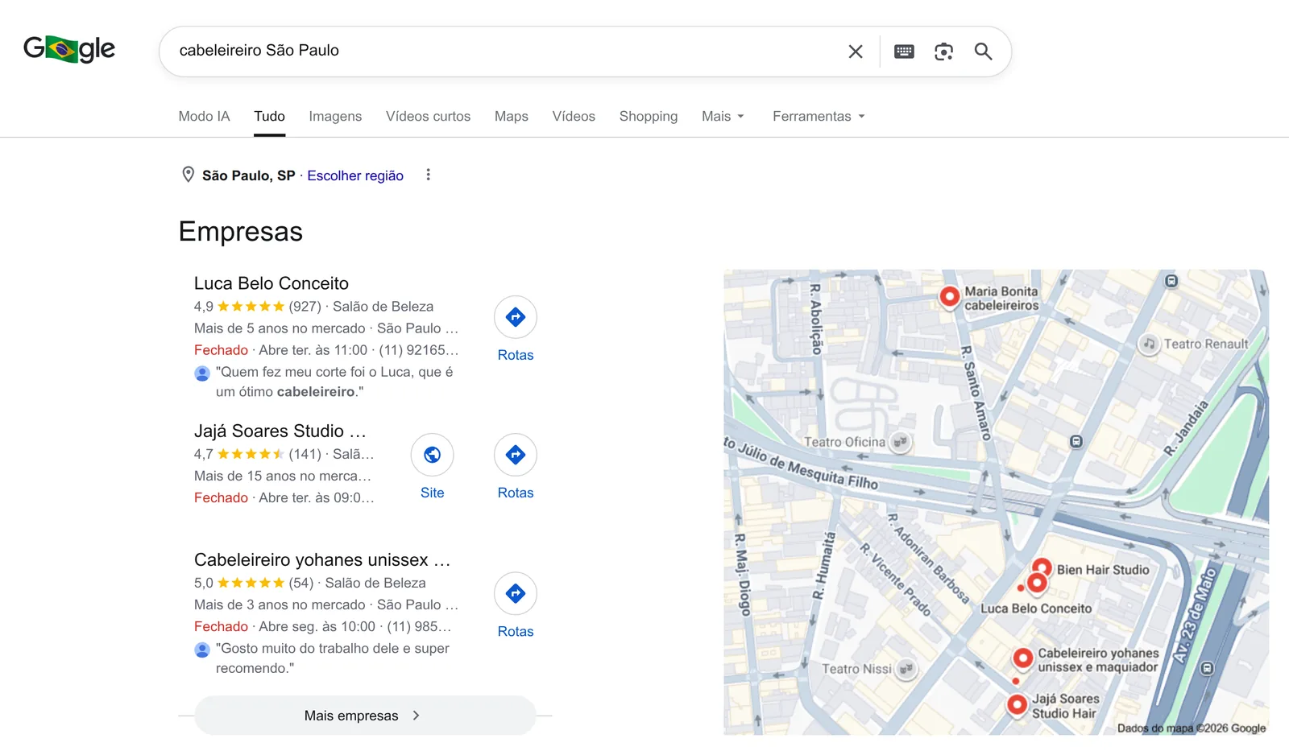The width and height of the screenshot is (1289, 755).
Task: Open the Vídeos curtos tab
Action: tap(428, 117)
